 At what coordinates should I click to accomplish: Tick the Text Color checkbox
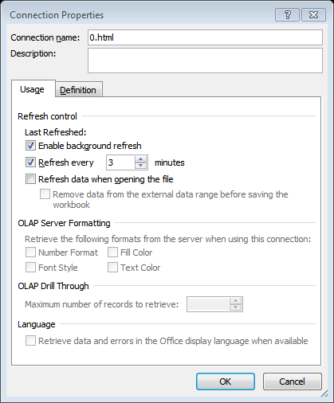tap(112, 268)
